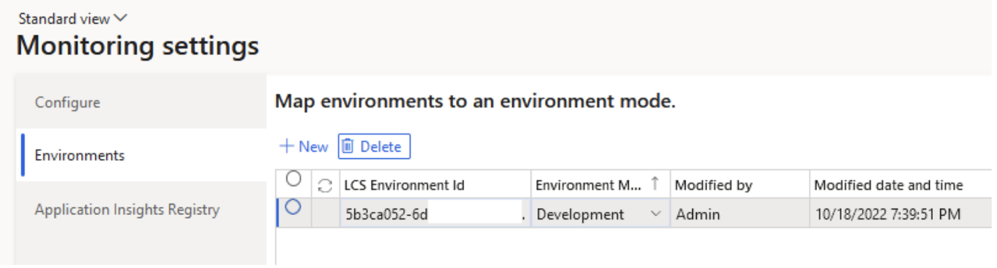997x268 pixels.
Task: Switch to the Environments tab
Action: click(80, 155)
